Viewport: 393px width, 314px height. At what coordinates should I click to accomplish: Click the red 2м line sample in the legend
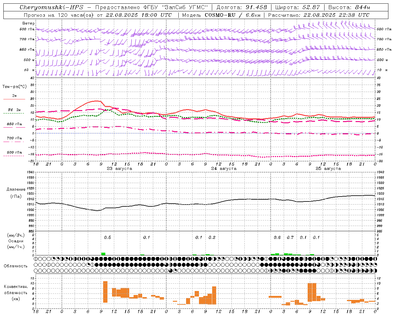[x=14, y=99]
